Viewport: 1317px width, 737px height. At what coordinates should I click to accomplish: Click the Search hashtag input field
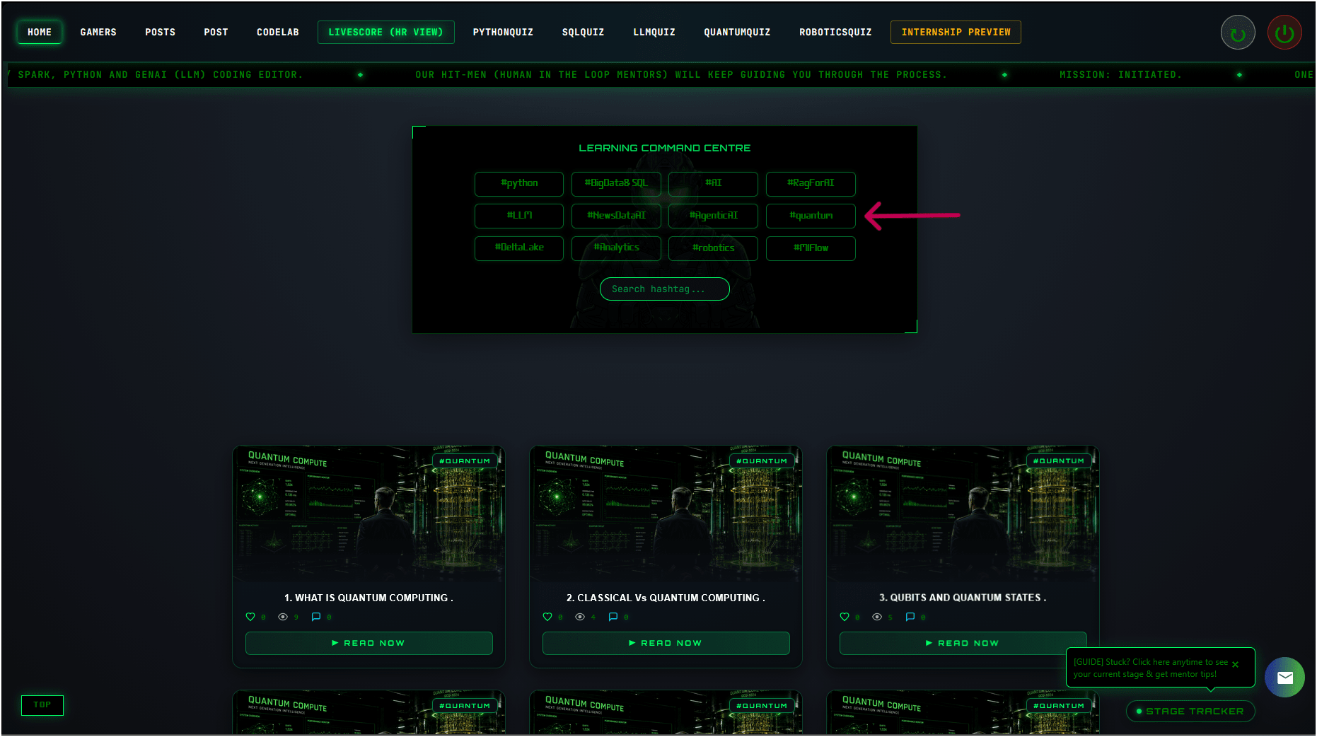665,289
